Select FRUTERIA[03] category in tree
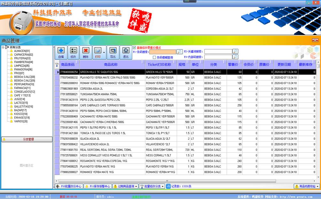 (22, 58)
